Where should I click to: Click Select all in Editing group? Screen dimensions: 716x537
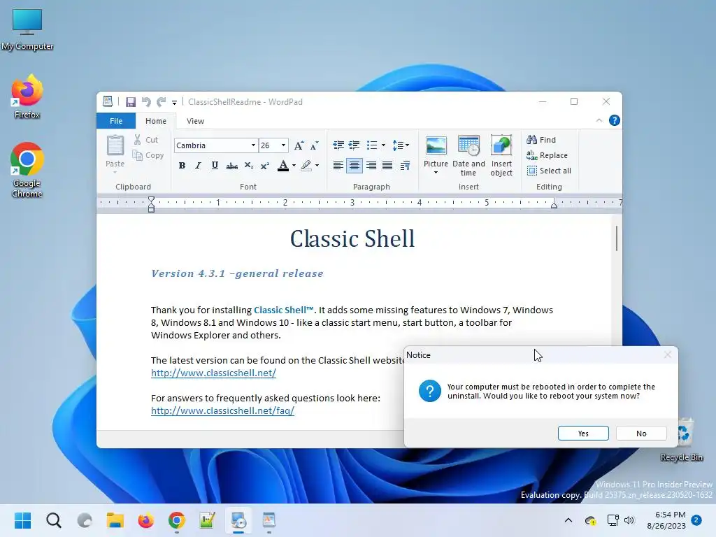[x=549, y=171]
